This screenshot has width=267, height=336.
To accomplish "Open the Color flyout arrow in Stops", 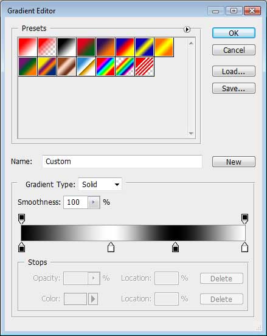I will pyautogui.click(x=93, y=299).
